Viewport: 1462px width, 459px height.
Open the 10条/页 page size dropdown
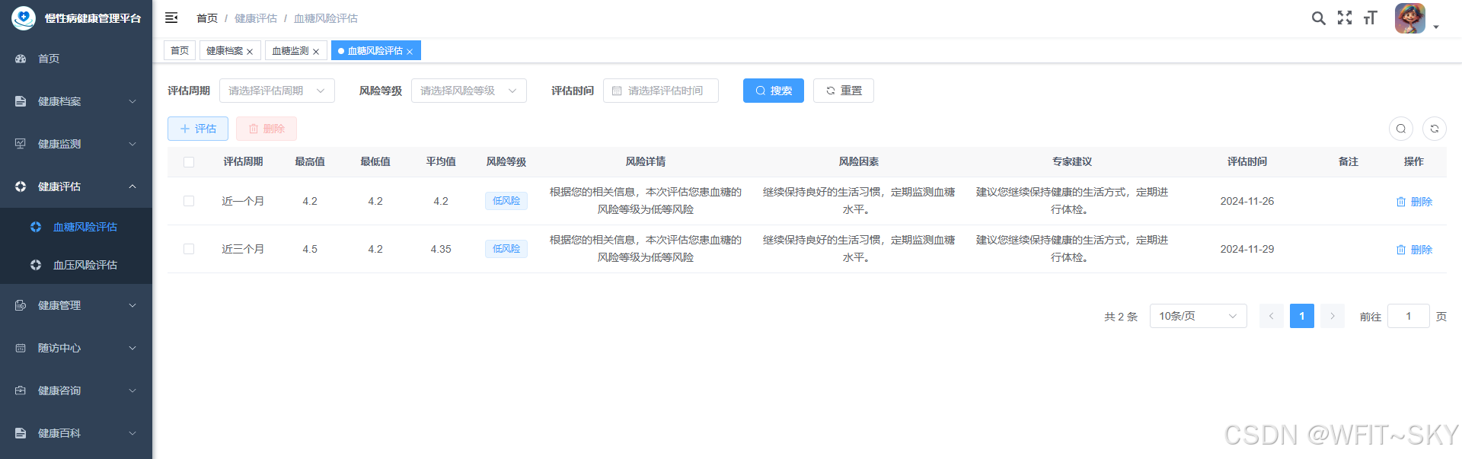click(x=1199, y=316)
